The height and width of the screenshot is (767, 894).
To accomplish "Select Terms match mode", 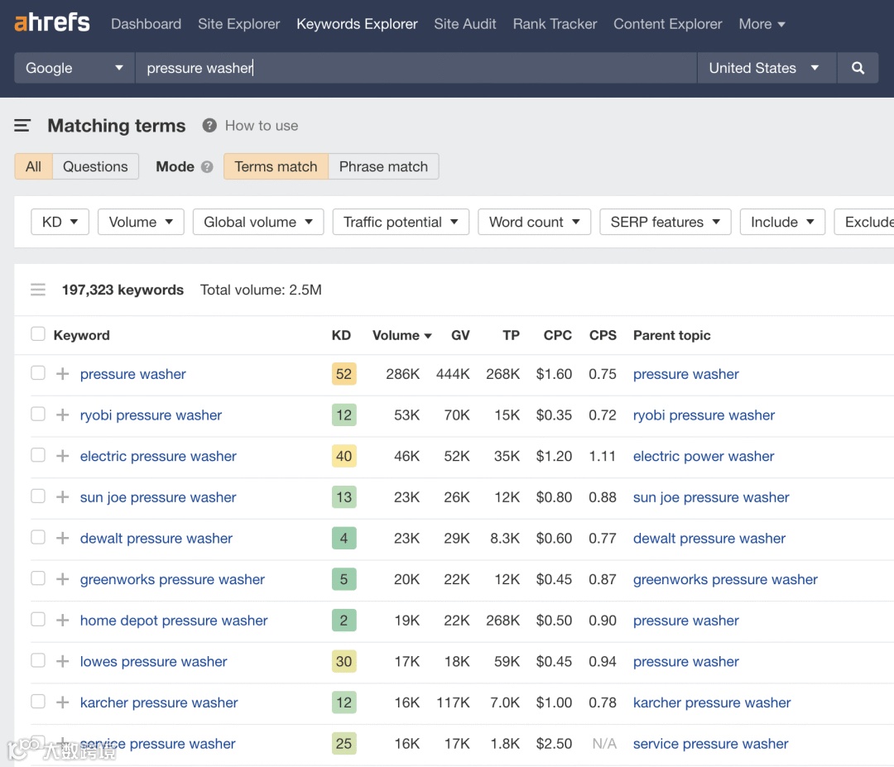I will (276, 166).
